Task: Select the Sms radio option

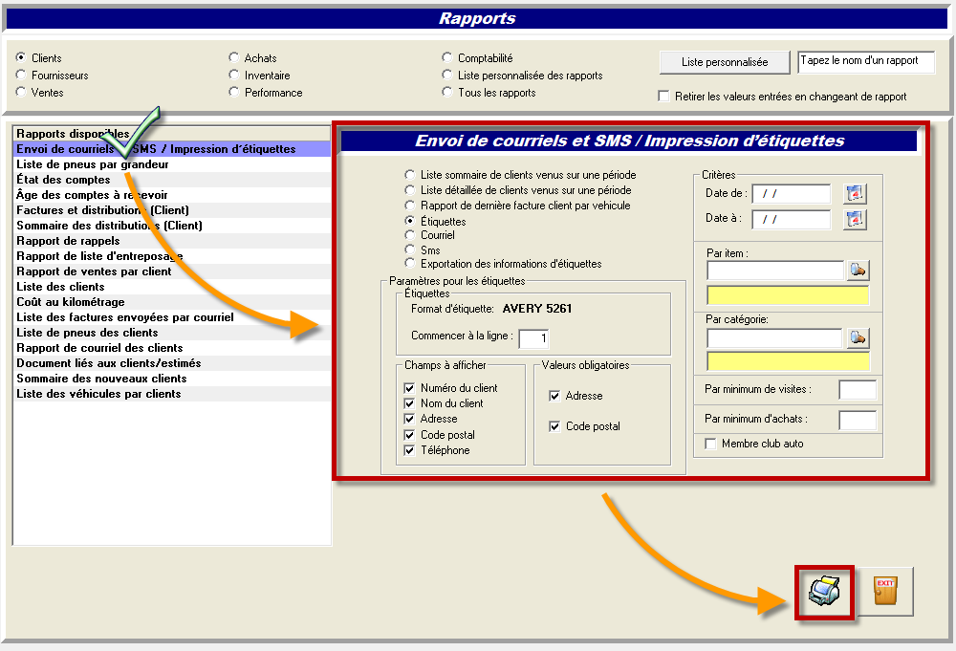Action: (x=410, y=250)
